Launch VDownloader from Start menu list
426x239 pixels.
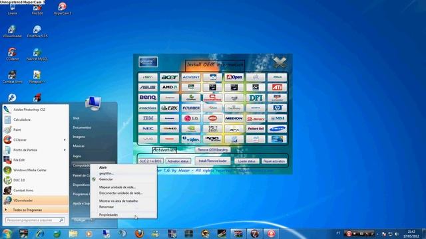(x=35, y=200)
